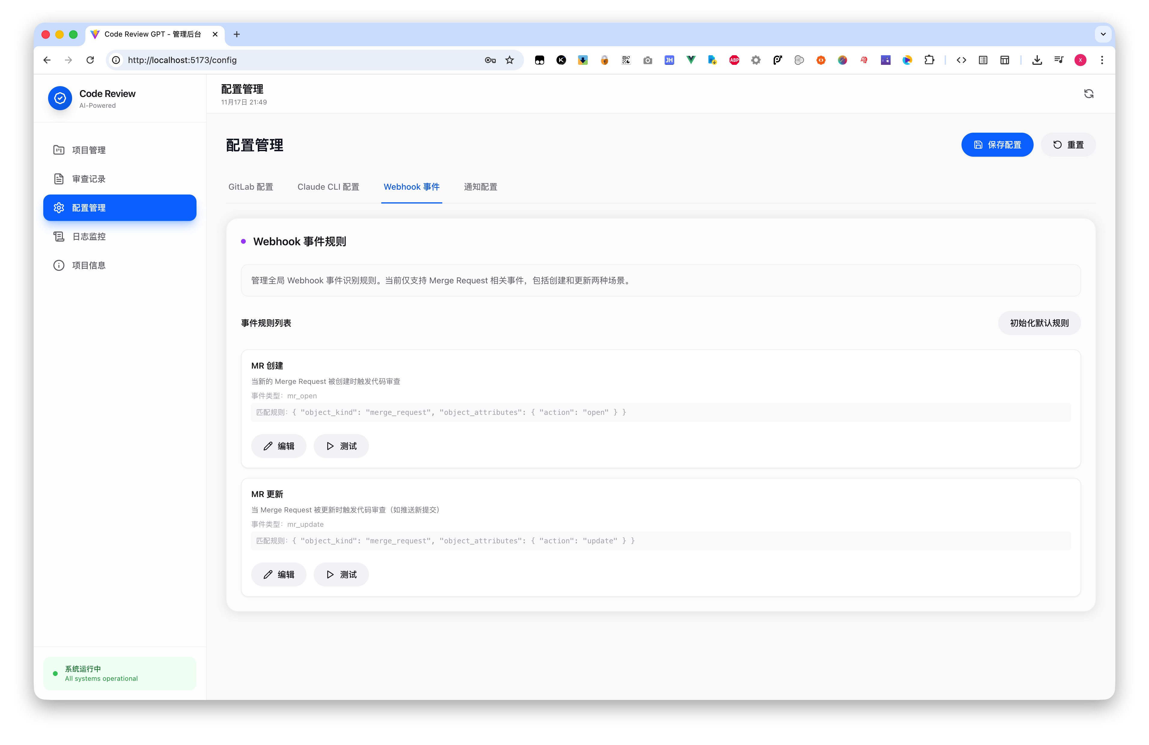Click the Code Review logo icon
The height and width of the screenshot is (745, 1149).
point(60,98)
